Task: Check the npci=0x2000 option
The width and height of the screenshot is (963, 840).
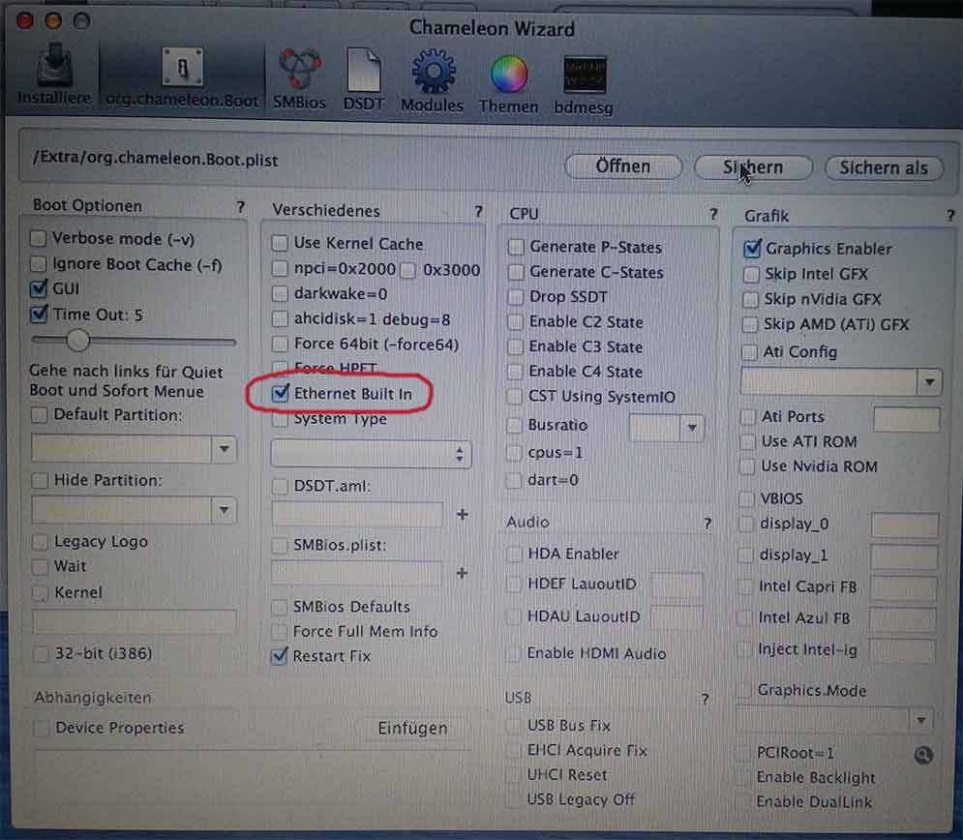Action: tap(280, 268)
